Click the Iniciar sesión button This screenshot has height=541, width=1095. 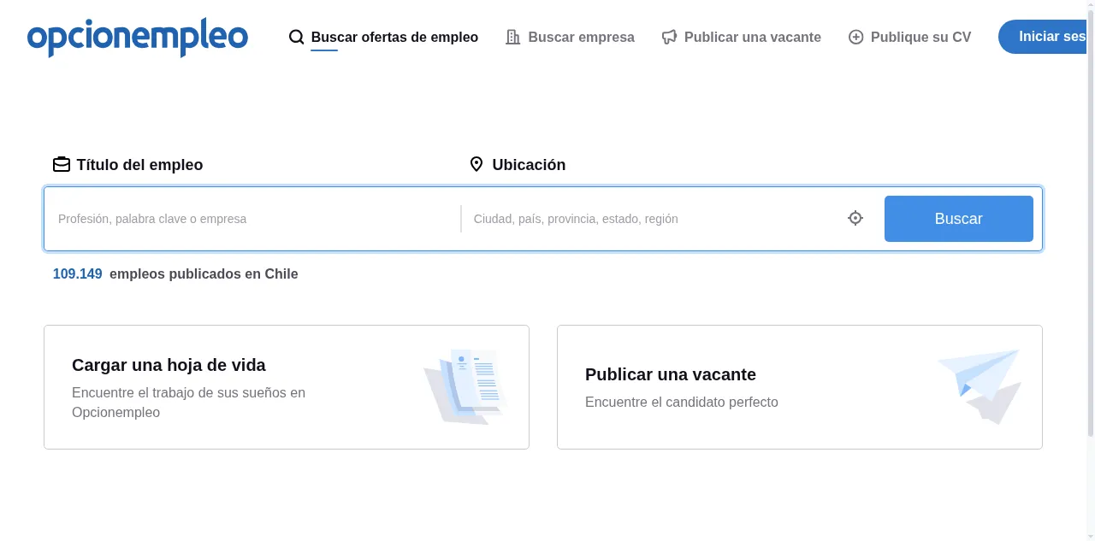[x=1043, y=37]
